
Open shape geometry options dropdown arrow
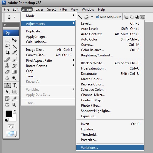[92, 17]
